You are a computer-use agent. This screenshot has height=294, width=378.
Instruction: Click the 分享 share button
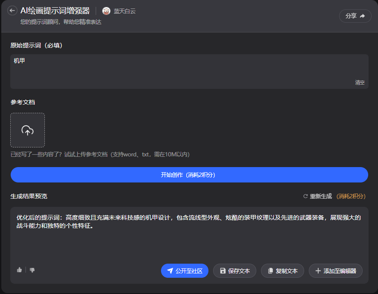point(355,16)
